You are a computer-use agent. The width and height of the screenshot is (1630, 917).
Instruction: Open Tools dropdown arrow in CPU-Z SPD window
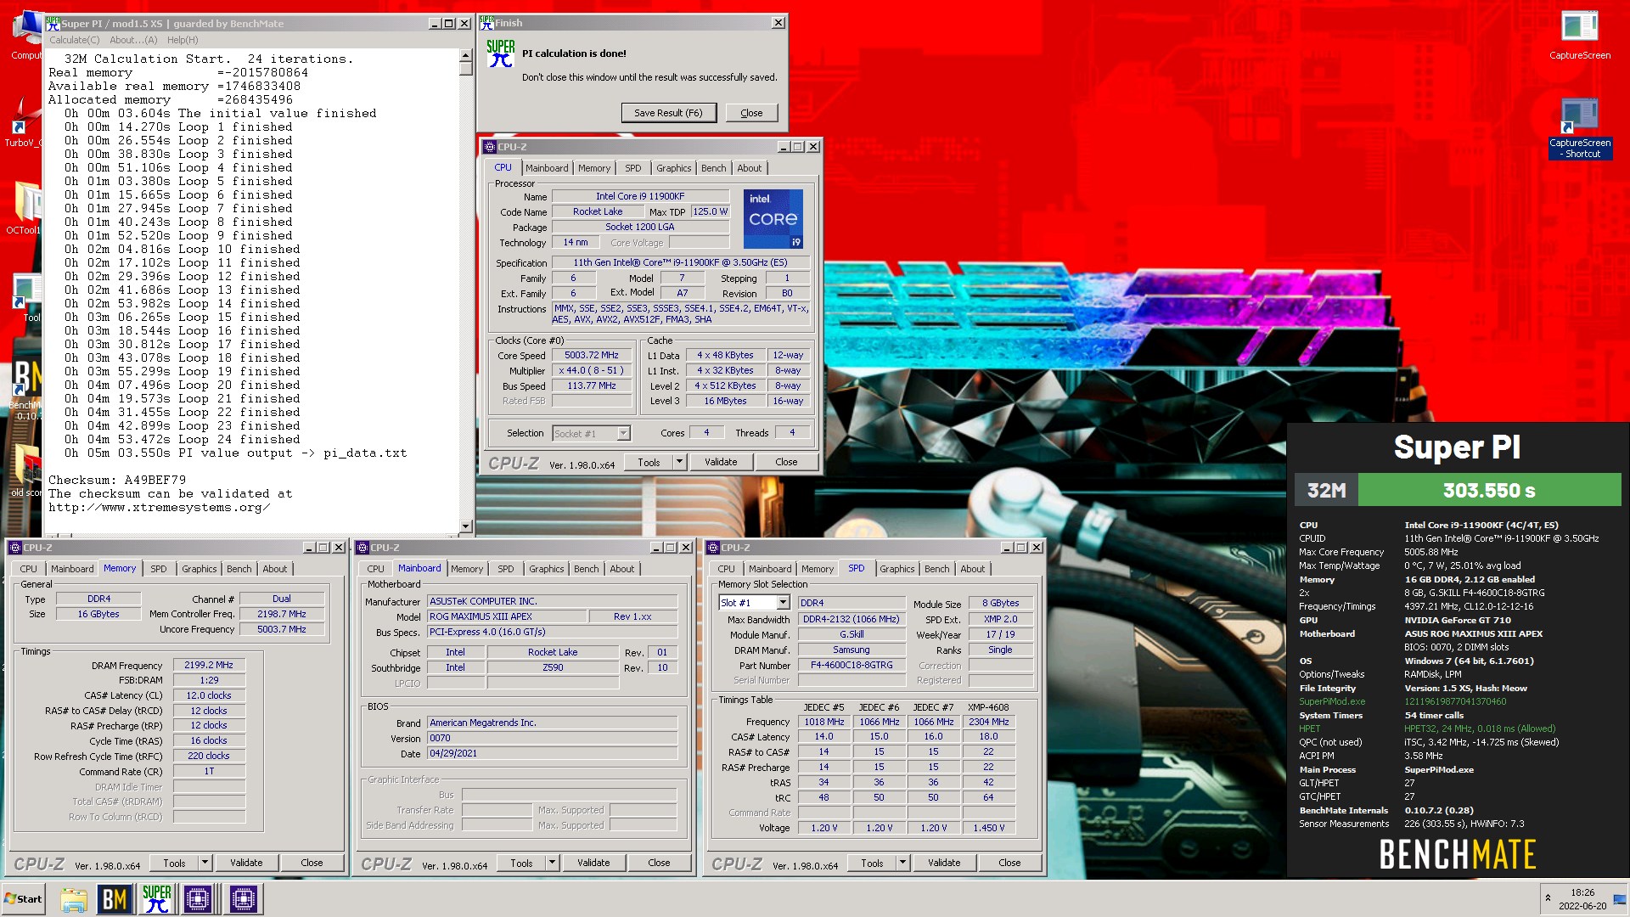tap(902, 863)
